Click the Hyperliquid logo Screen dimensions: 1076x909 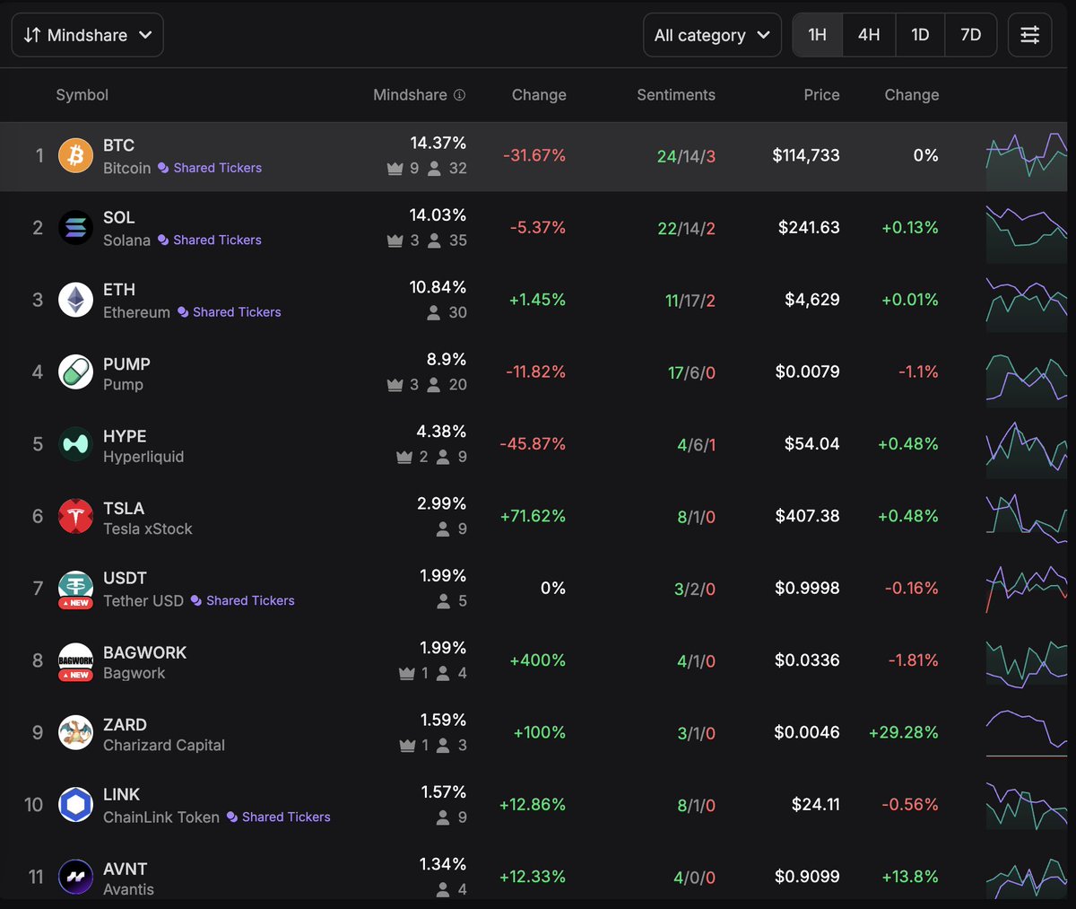(75, 444)
